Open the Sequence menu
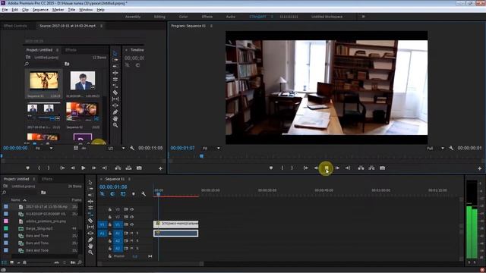The height and width of the screenshot is (273, 486). 40,10
